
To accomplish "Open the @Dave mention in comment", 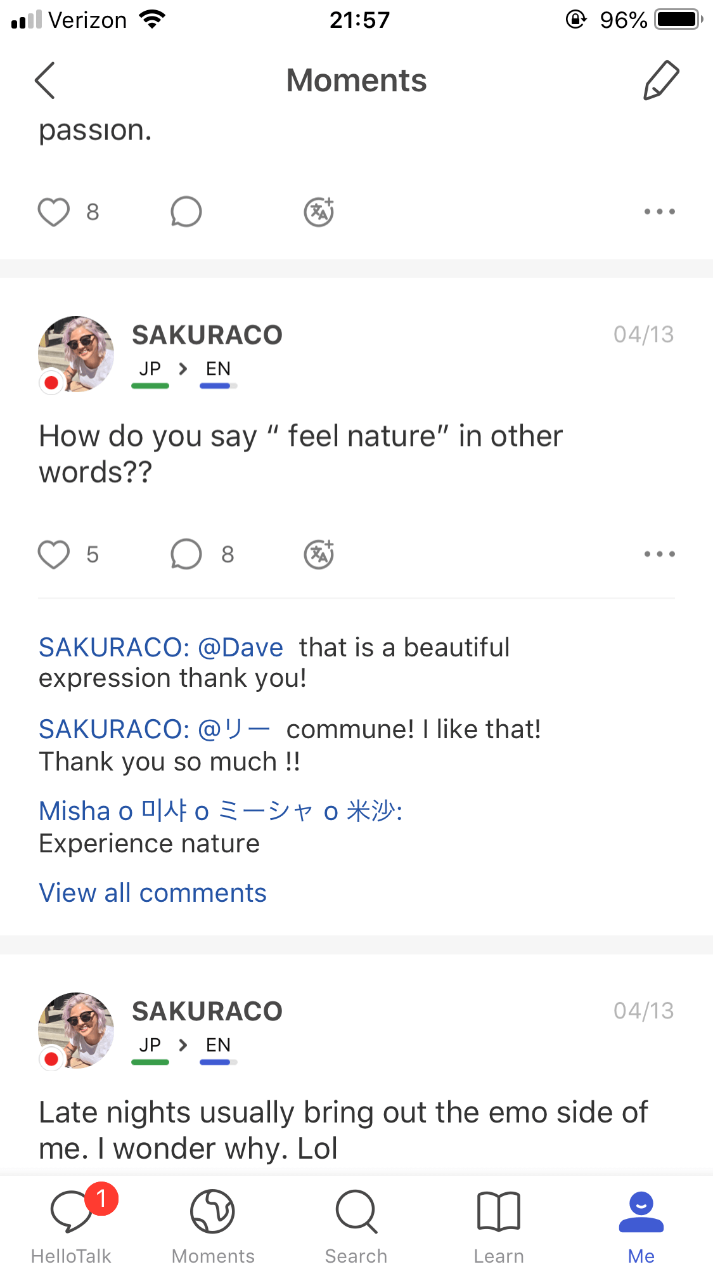I will coord(240,648).
